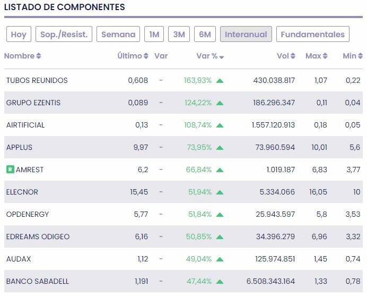This screenshot has height=295, width=367.
Task: Select the 6M period button
Action: [x=205, y=35]
